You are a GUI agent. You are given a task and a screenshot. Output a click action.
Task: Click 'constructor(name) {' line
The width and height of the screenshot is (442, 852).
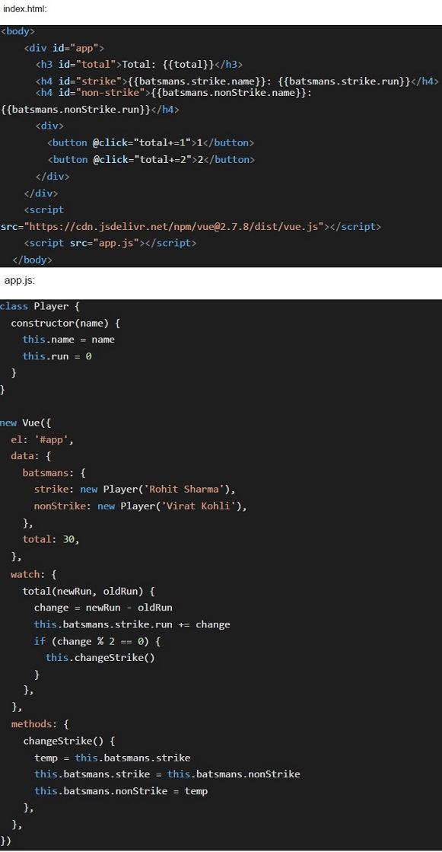coord(65,324)
